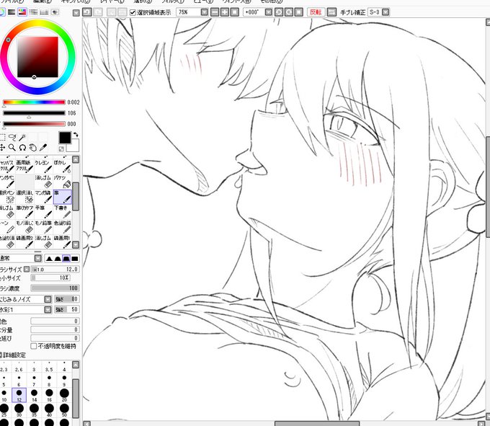Image resolution: width=490 pixels, height=426 pixels.
Task: Click the Undo arrow button
Action: pyautogui.click(x=87, y=12)
